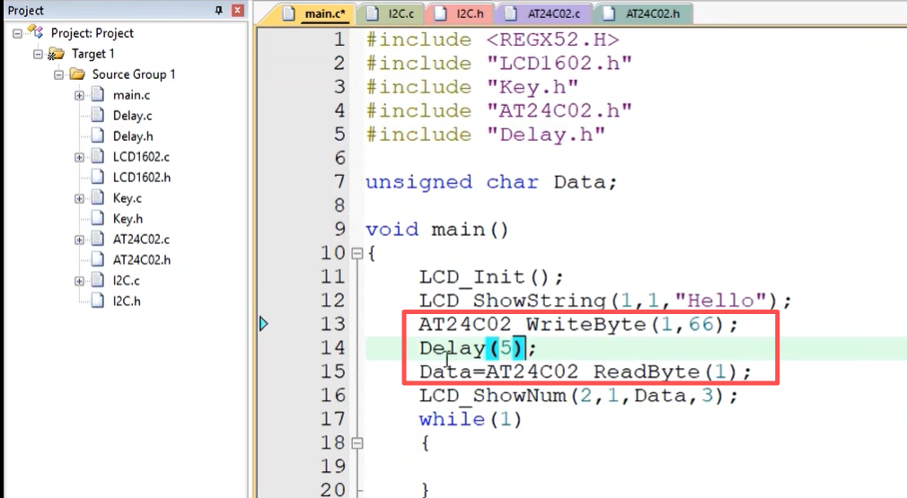This screenshot has height=498, width=907.
Task: Click "LCD_ShowNum" on line 16
Action: [493, 396]
